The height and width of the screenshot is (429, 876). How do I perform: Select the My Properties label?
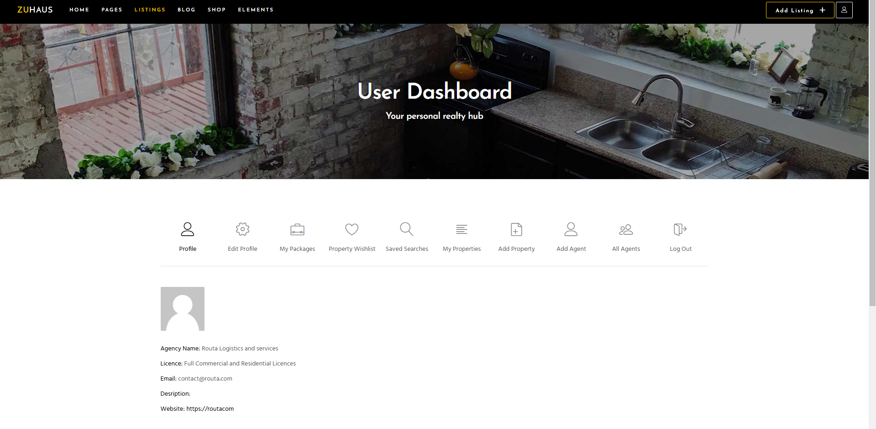point(462,249)
